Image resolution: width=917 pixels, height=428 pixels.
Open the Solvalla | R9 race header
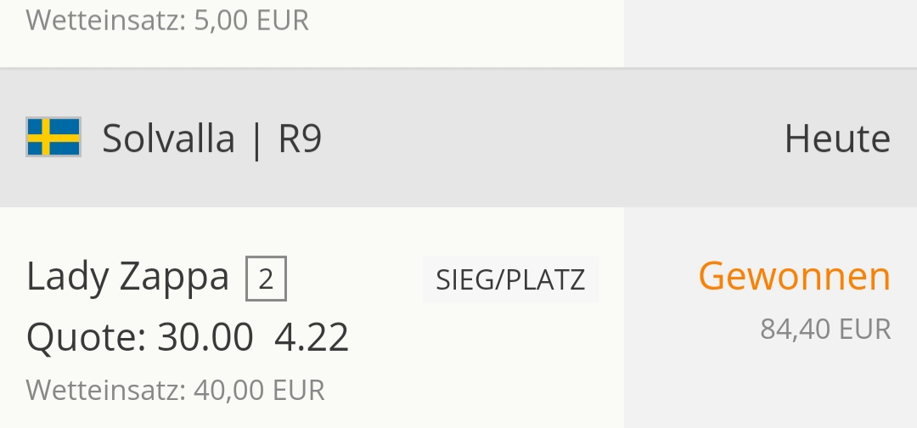458,138
